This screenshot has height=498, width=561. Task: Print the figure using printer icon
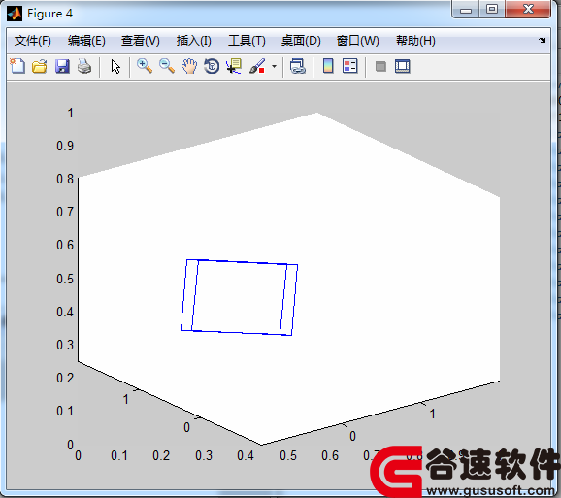pyautogui.click(x=84, y=66)
